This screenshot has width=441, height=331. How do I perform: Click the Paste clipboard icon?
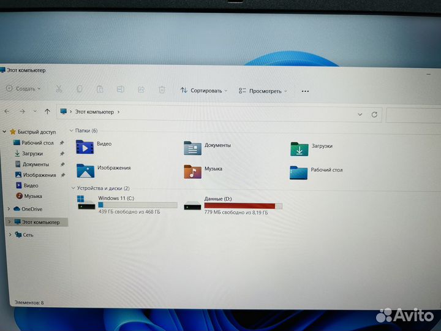pyautogui.click(x=100, y=89)
